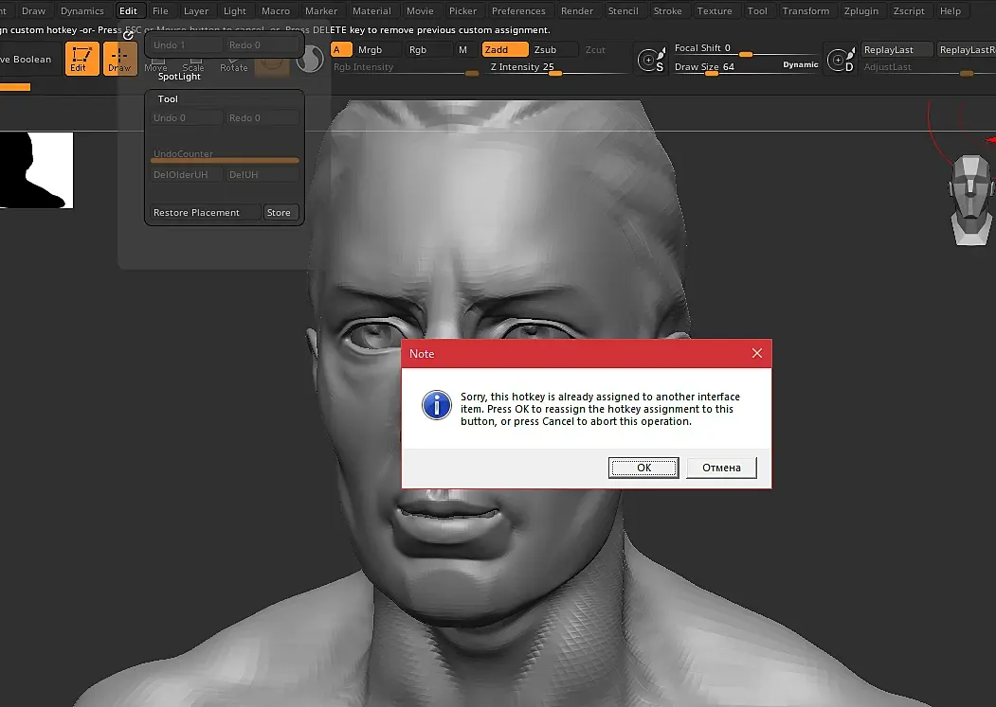
Task: Click the black silhouette alpha thumbnail
Action: [x=36, y=170]
